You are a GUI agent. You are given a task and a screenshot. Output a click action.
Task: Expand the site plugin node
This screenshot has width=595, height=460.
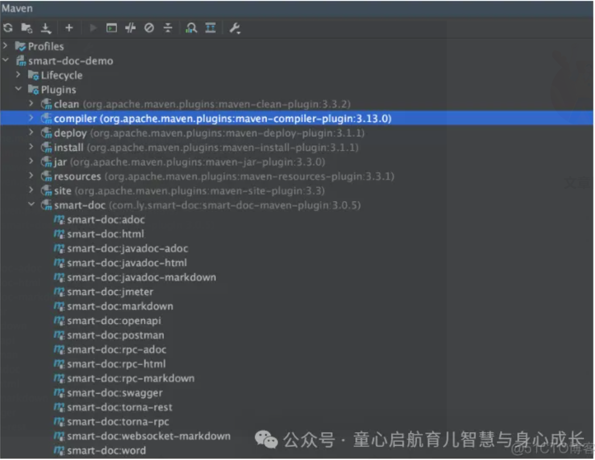point(31,190)
